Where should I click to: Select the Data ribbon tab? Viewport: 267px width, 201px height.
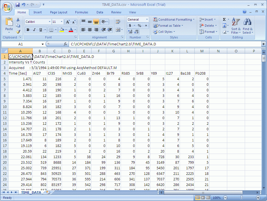point(100,12)
